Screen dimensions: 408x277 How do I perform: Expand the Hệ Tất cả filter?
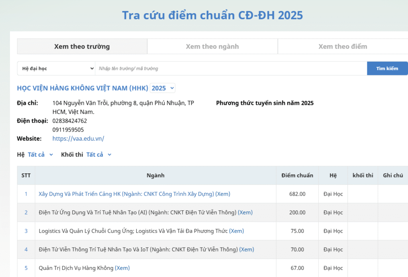click(40, 155)
